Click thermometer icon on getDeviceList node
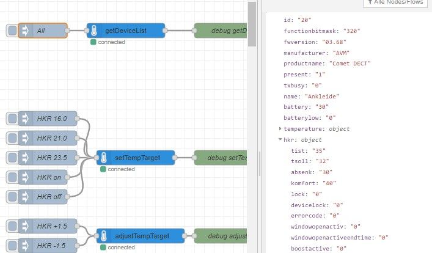 point(94,31)
